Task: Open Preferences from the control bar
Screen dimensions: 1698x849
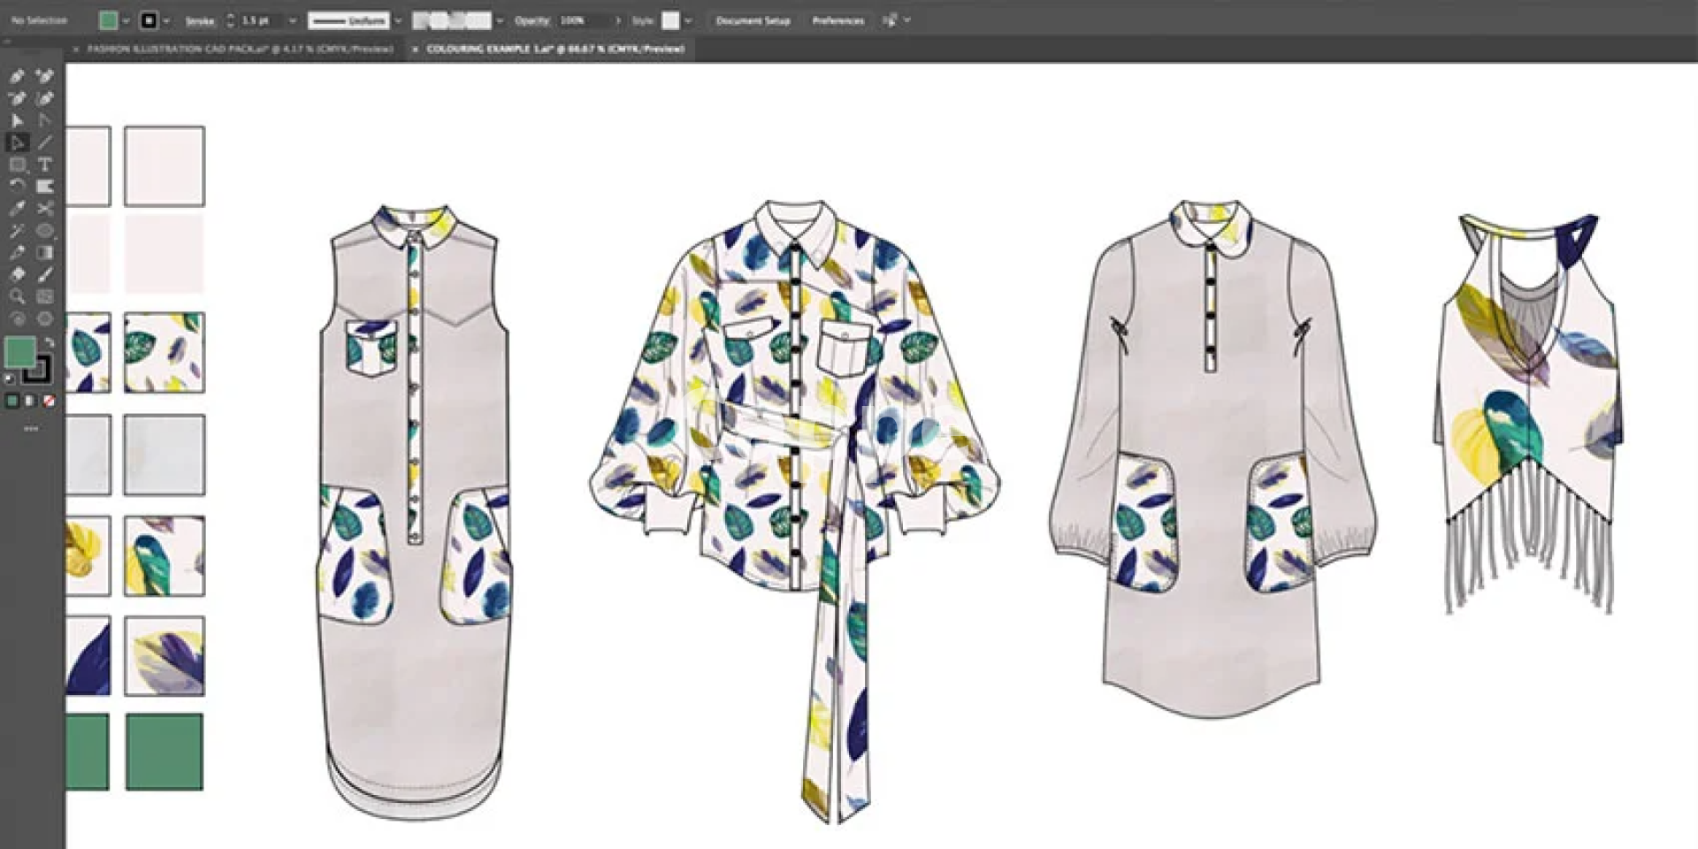Action: [838, 20]
